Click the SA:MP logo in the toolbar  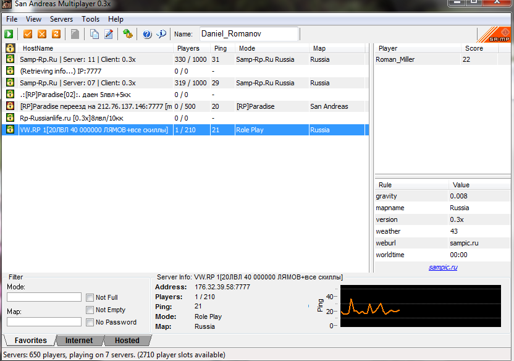[x=494, y=35]
